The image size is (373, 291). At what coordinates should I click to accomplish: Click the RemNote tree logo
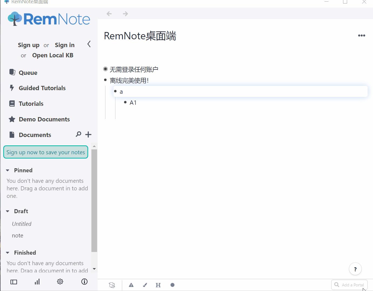(x=15, y=19)
